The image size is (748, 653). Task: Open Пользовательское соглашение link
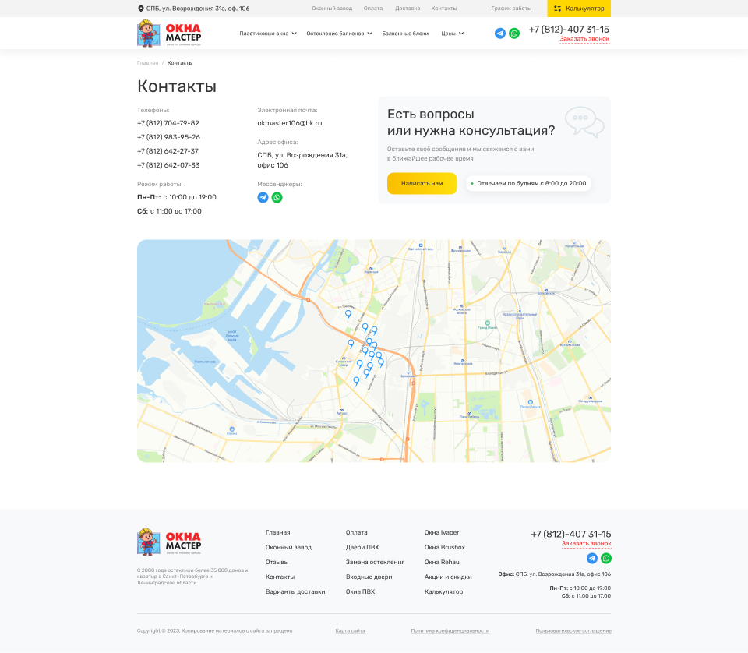pyautogui.click(x=573, y=630)
